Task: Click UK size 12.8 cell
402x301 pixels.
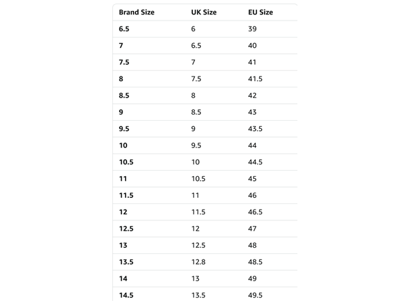Action: (198, 262)
